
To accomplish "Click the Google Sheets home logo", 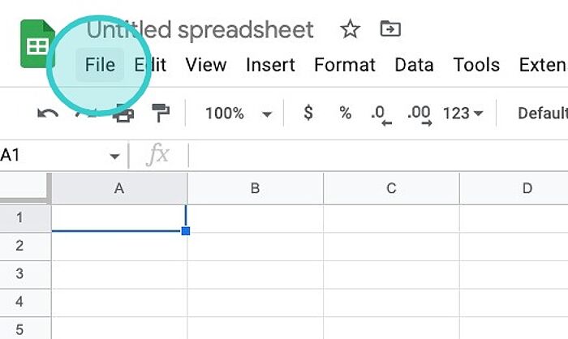I will click(x=37, y=44).
